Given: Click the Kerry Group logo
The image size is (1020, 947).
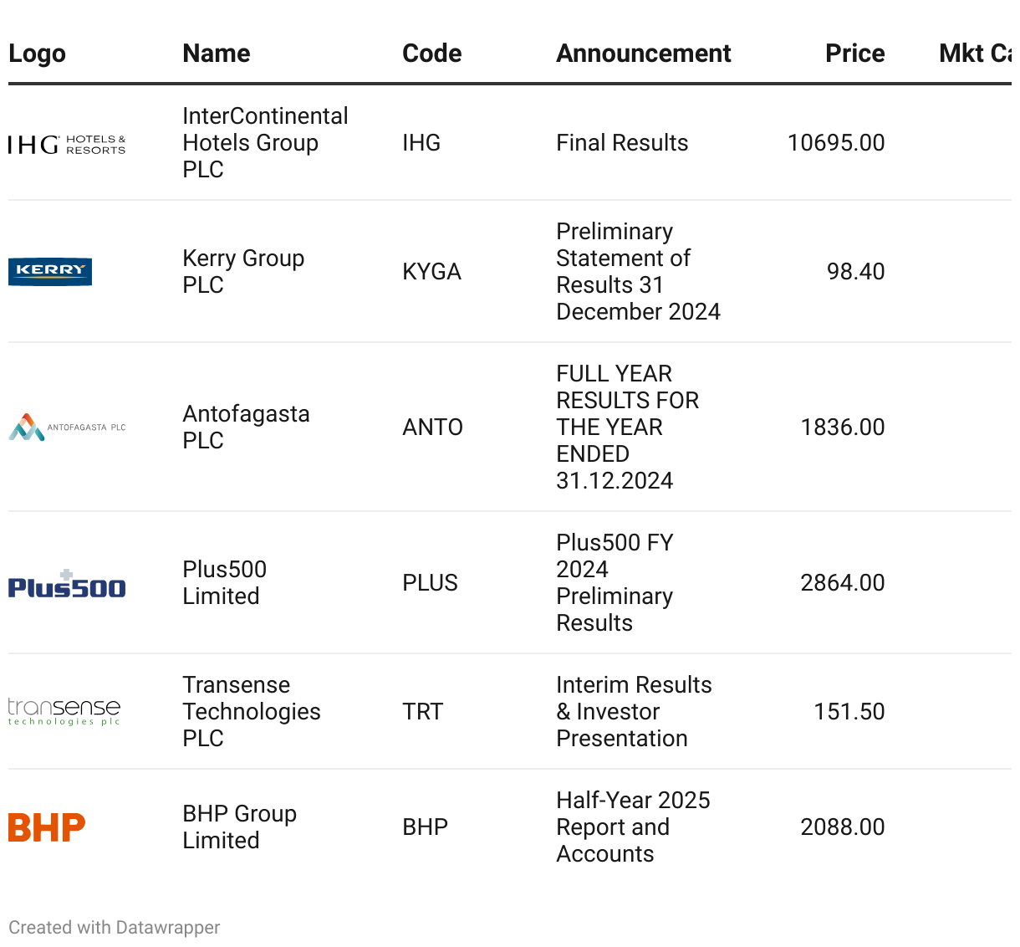Looking at the screenshot, I should coord(50,271).
